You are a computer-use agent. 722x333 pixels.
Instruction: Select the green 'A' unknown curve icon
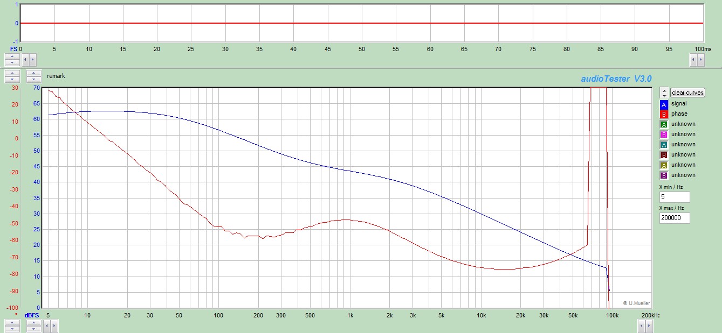664,124
